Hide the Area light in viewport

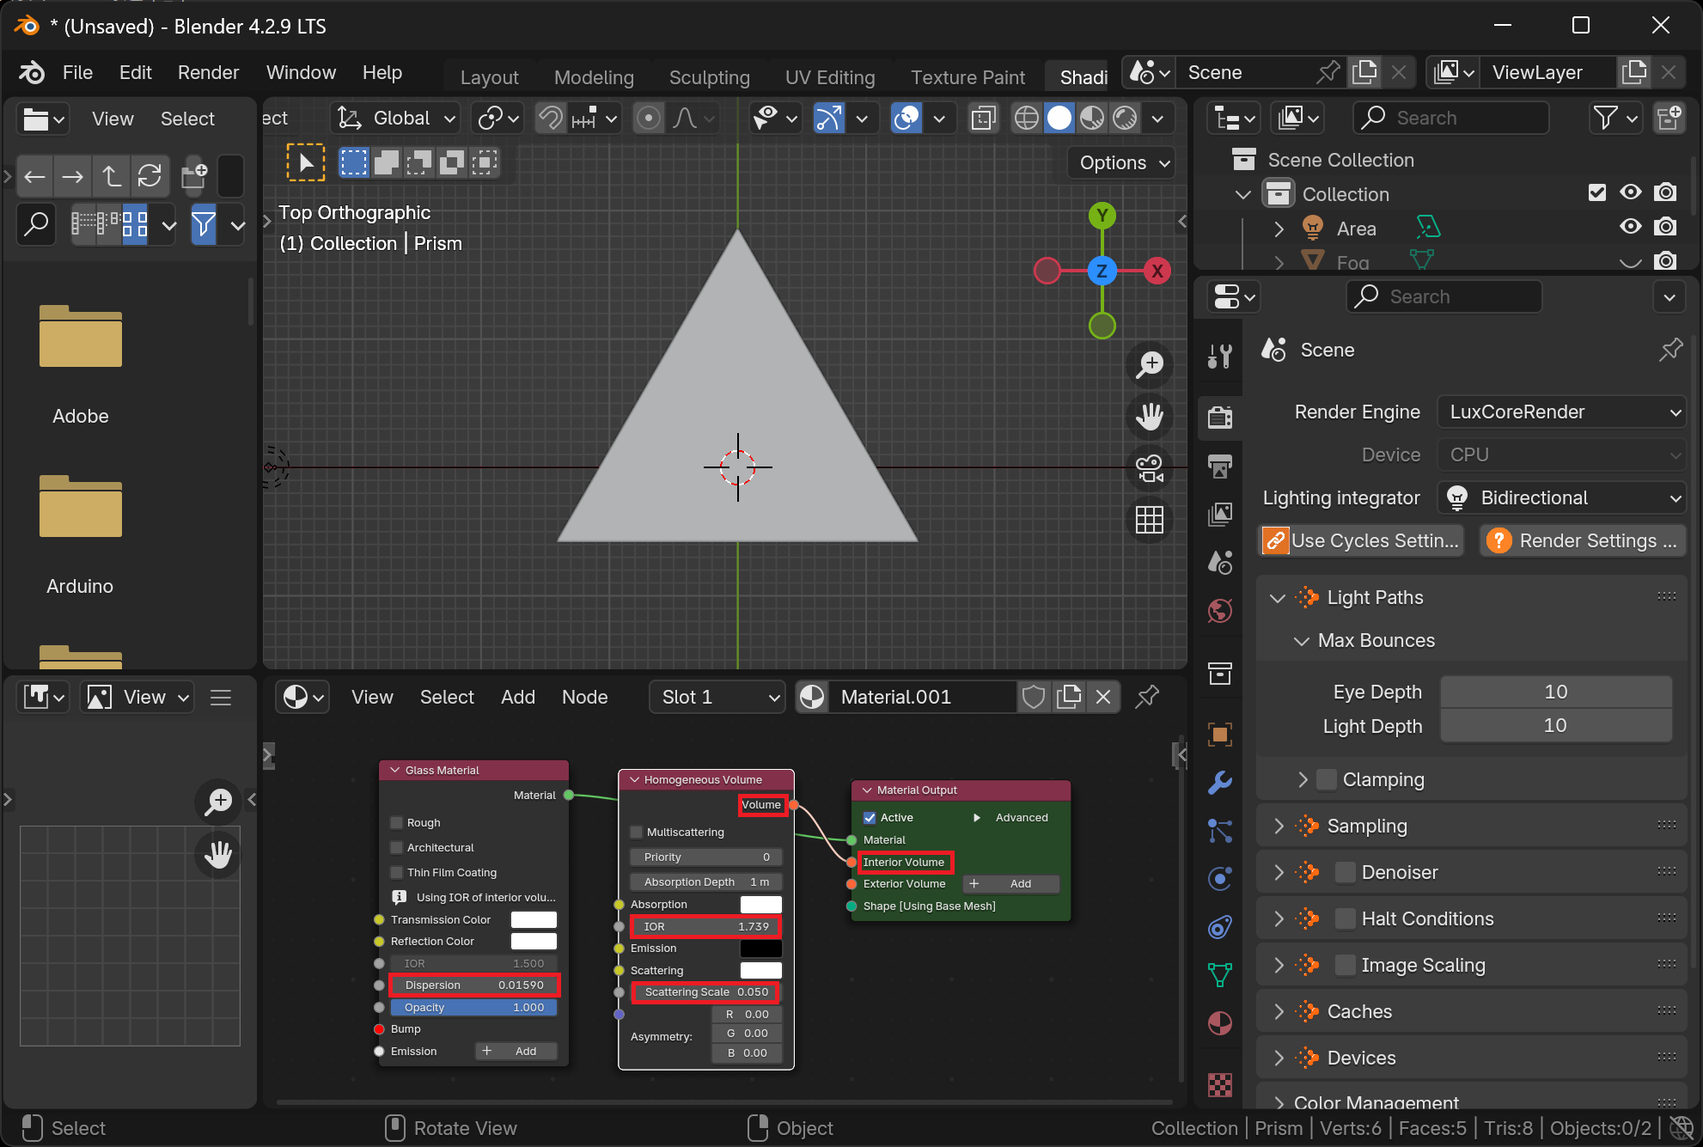(x=1629, y=228)
